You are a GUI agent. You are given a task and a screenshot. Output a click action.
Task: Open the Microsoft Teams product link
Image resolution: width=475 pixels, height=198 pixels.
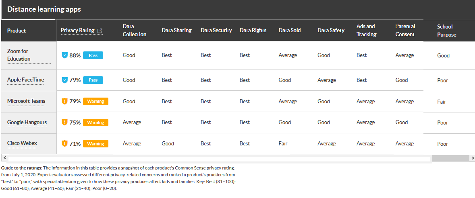(x=26, y=101)
